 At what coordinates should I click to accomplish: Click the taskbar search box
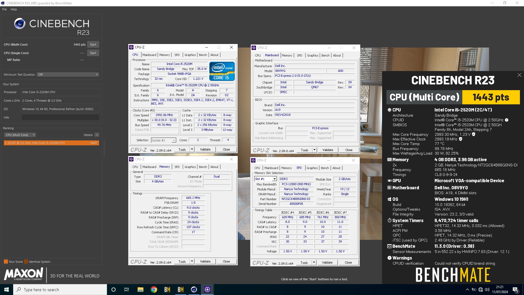[x=60, y=290]
